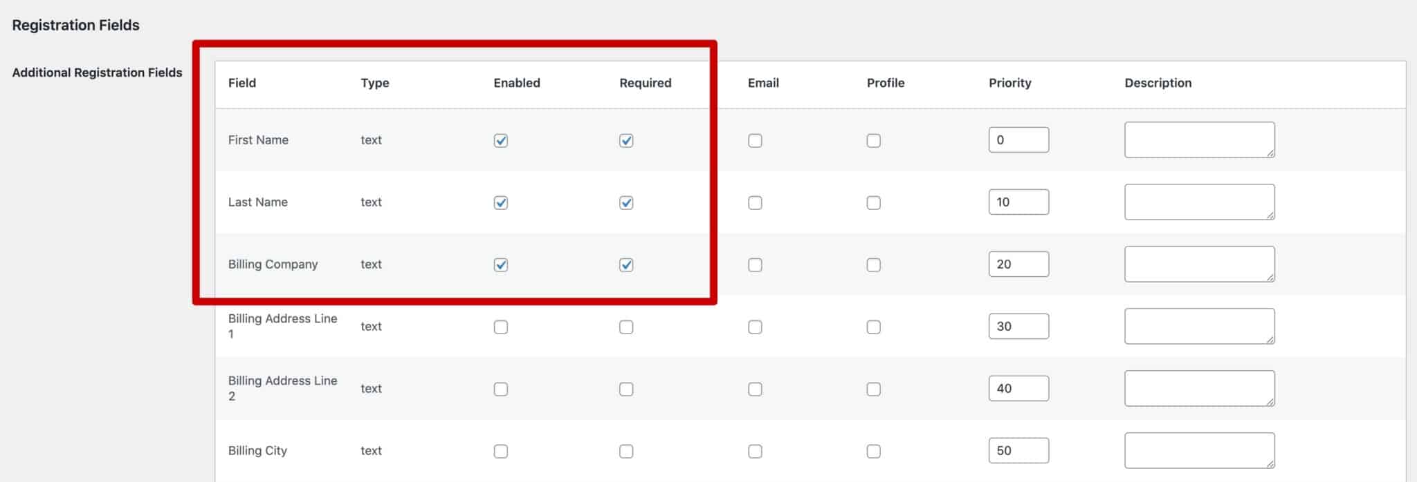Enable the Billing Address Line 2 field
Viewport: 1417px width, 482px height.
coord(500,388)
